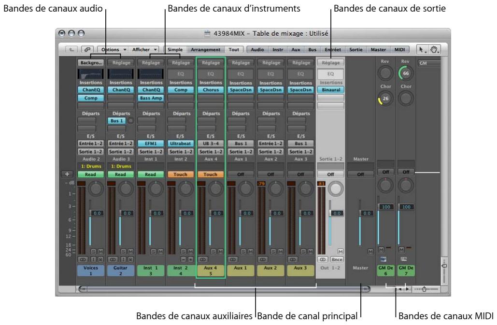Viewport: 497px width, 325px height.
Task: Click the Rev knob showing 66
Action: (x=406, y=73)
